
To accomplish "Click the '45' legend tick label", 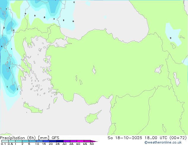I will point(85,144).
